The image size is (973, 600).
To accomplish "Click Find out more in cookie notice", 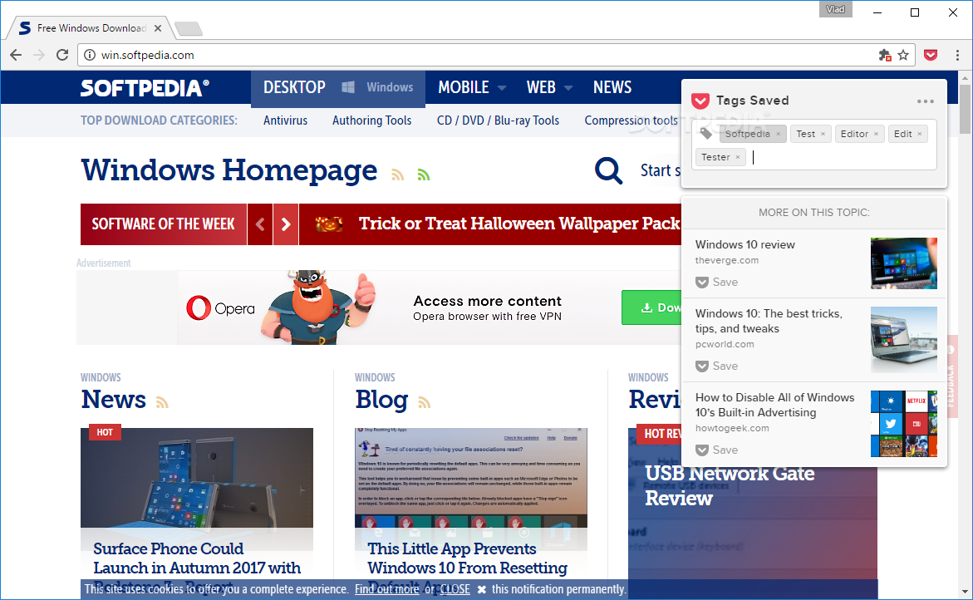I will (386, 589).
